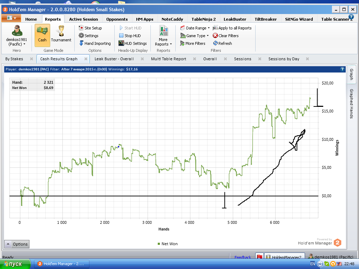Open the SitNGo Wizard tab

(299, 19)
